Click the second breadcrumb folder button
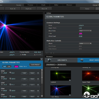 [x=62, y=65]
